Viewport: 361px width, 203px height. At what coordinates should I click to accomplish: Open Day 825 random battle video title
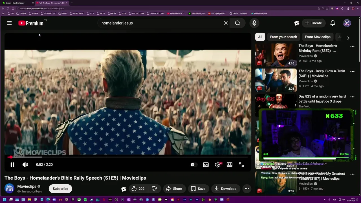(x=322, y=99)
